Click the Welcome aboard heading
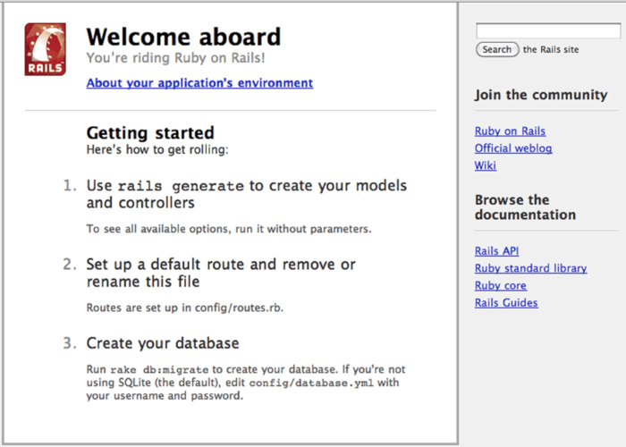This screenshot has height=447, width=626. (x=183, y=37)
